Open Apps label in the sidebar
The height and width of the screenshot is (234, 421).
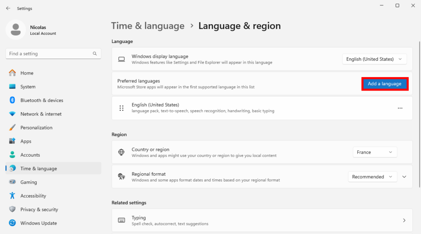click(26, 141)
